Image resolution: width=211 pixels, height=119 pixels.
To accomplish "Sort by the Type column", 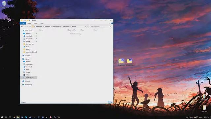I will [83, 30].
